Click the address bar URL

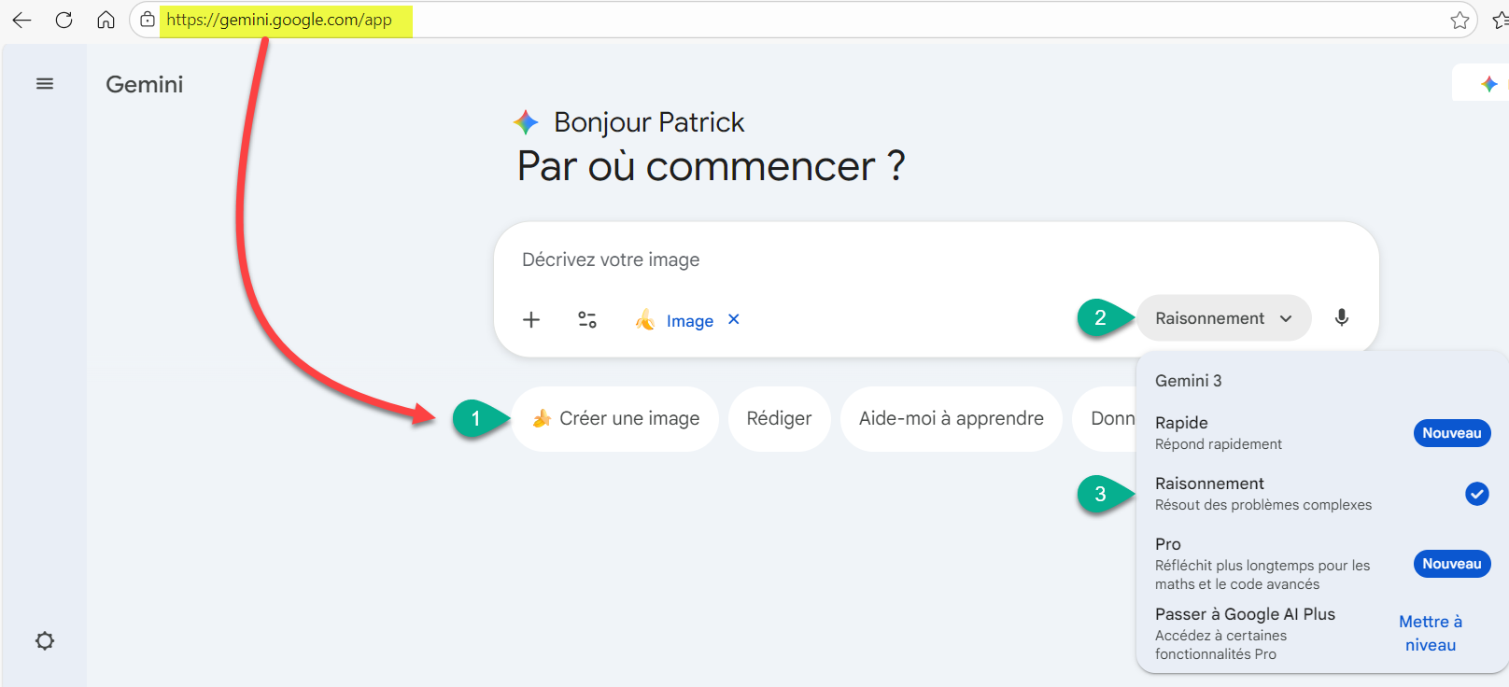pos(279,20)
